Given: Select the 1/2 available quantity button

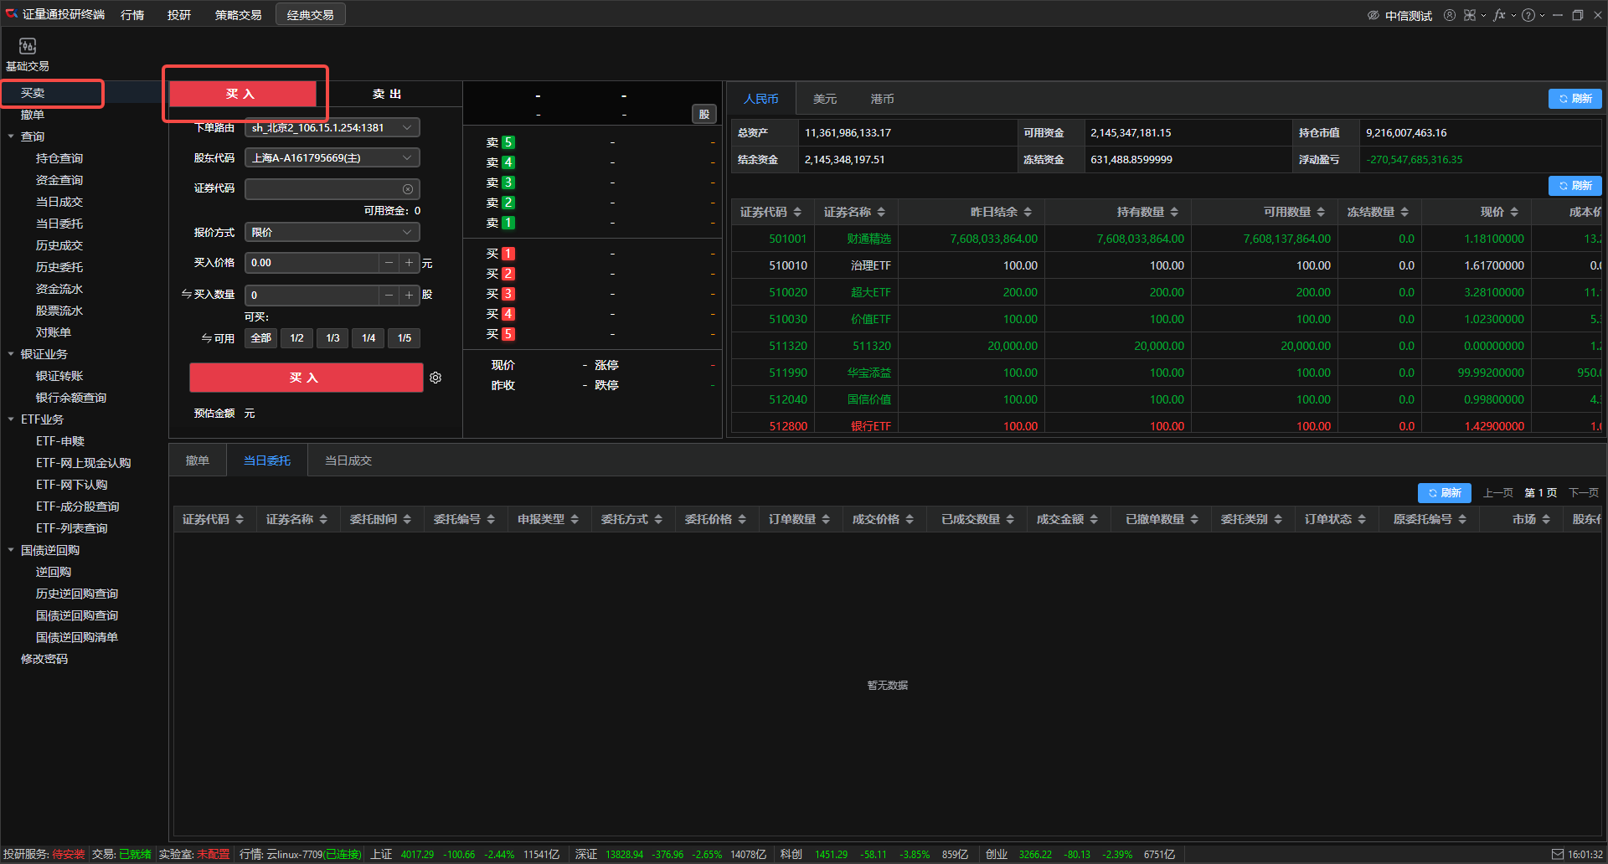Looking at the screenshot, I should click(x=296, y=338).
